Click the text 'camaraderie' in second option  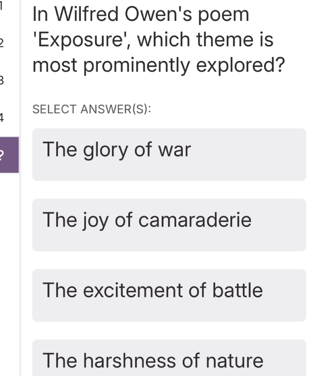pos(195,219)
